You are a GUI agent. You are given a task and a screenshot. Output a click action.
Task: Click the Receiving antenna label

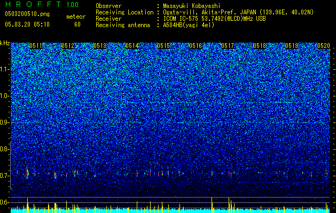123,25
